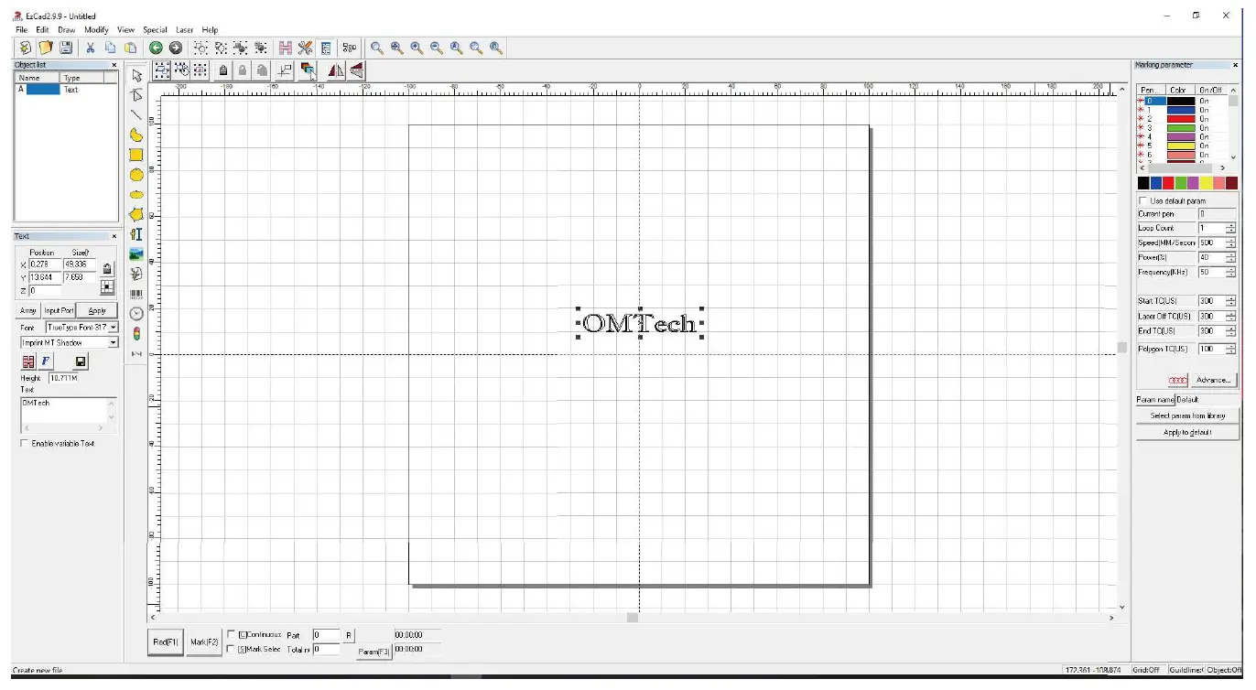The width and height of the screenshot is (1256, 690).
Task: Pick the black swatch in pen palette
Action: (x=1143, y=183)
